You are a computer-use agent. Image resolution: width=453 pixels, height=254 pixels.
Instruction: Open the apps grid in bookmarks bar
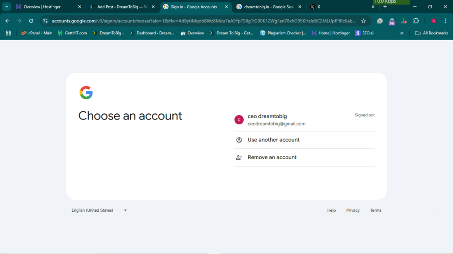coord(8,33)
